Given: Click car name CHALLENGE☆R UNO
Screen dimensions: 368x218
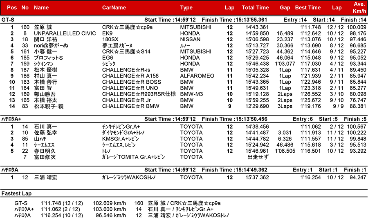Looking at the screenshot, I should click(130, 88).
